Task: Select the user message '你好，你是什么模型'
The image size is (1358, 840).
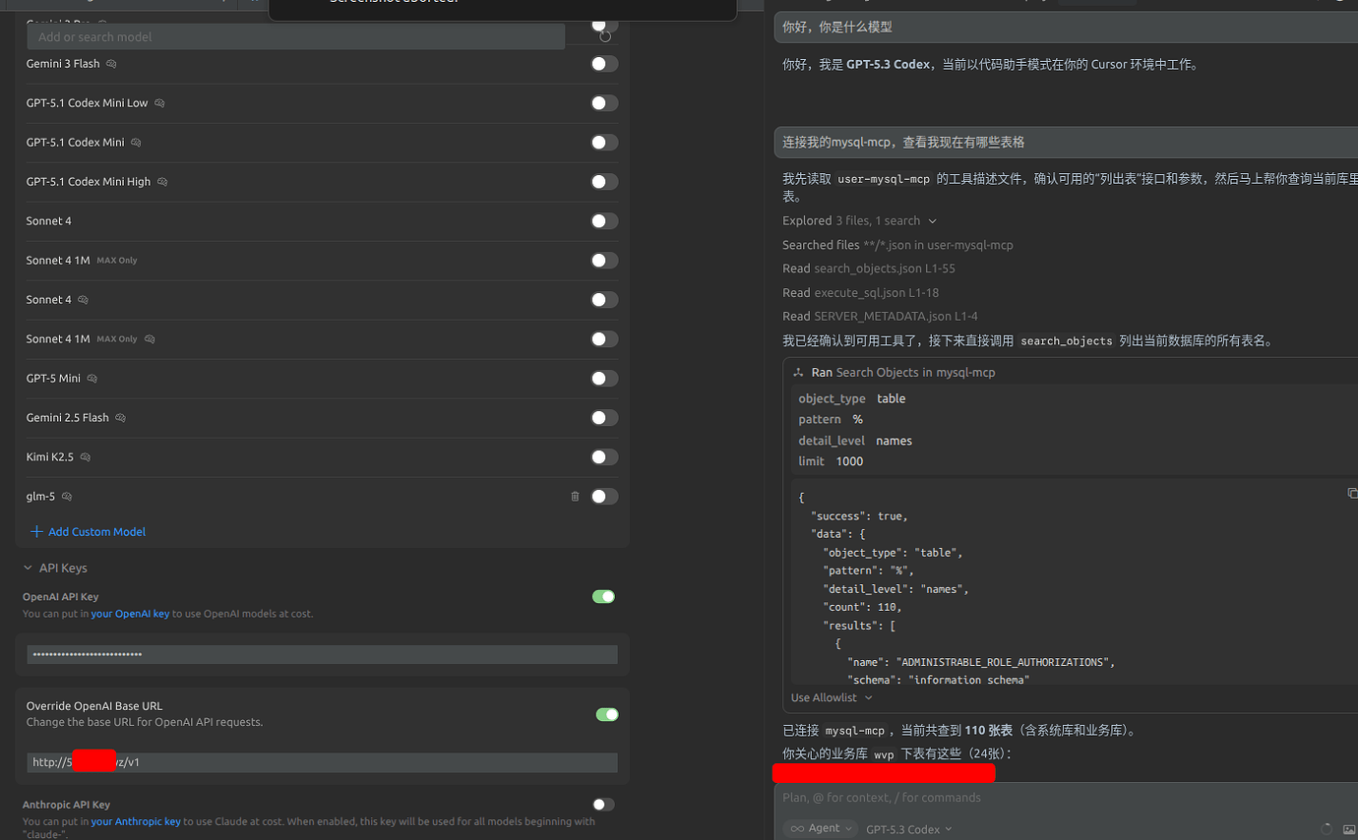Action: pos(1066,28)
